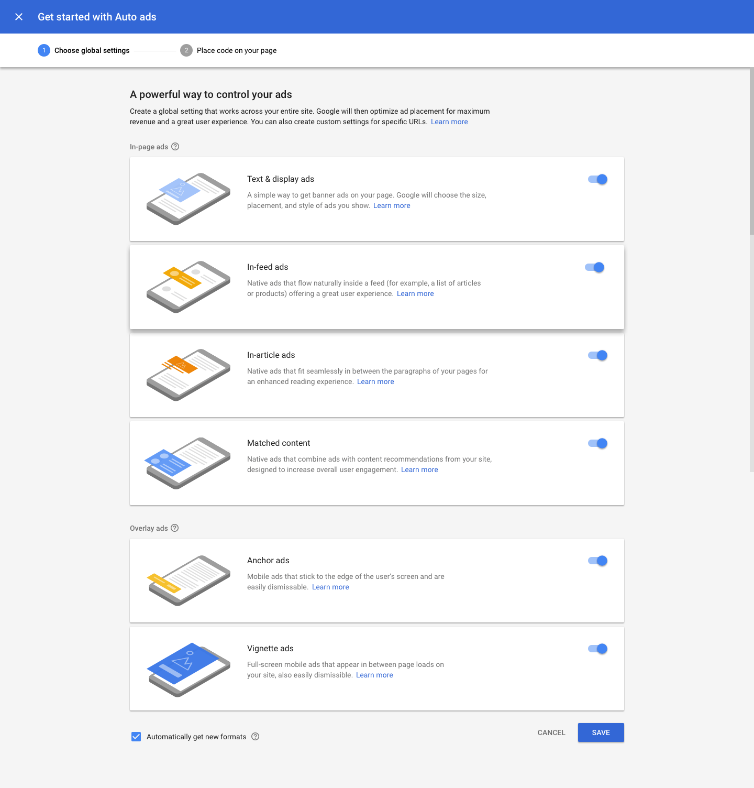Turn off the In-feed ads switch
This screenshot has width=754, height=788.
[594, 267]
